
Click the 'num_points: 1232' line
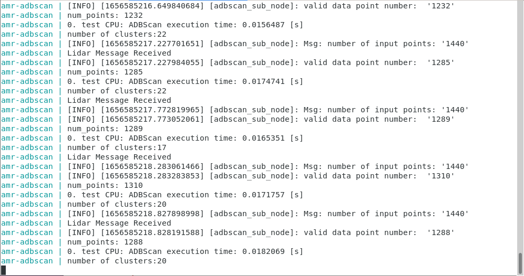coord(105,15)
